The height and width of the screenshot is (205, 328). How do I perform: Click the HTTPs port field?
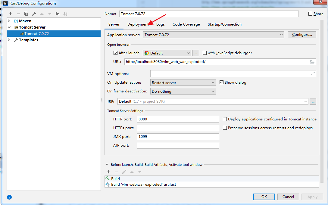(x=178, y=128)
